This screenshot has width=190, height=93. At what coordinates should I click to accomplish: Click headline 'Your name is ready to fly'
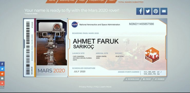72,11
